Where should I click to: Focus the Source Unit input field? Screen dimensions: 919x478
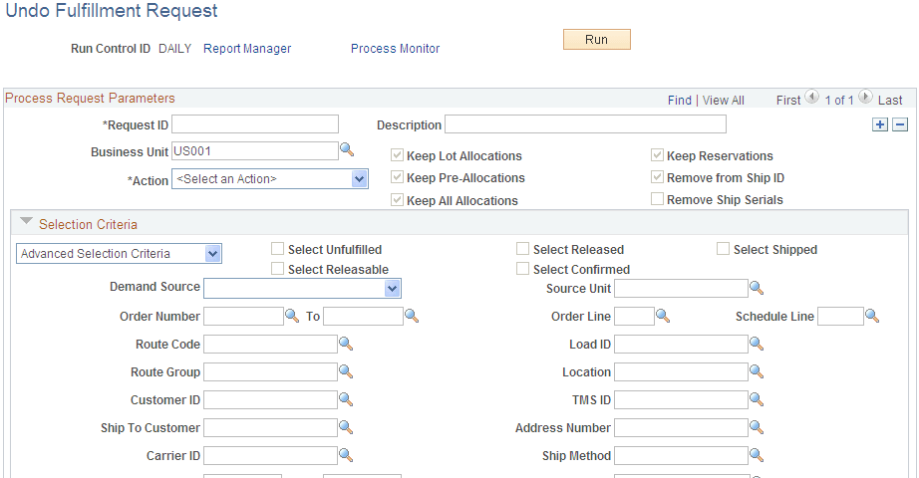tap(681, 288)
